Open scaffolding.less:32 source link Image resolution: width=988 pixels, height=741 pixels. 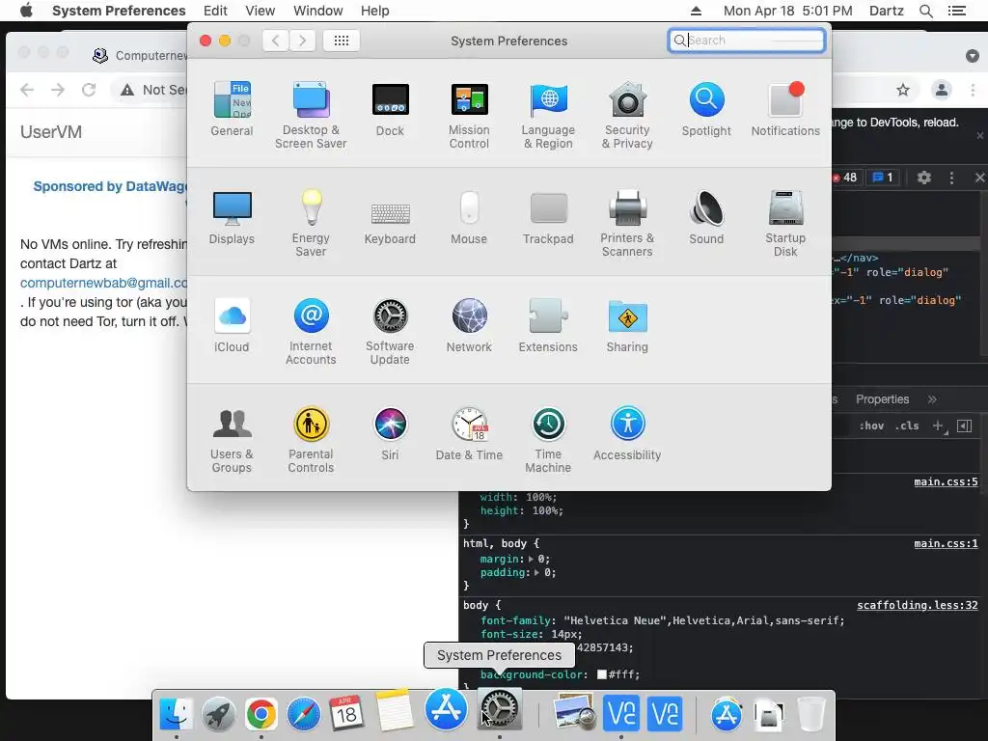(918, 606)
